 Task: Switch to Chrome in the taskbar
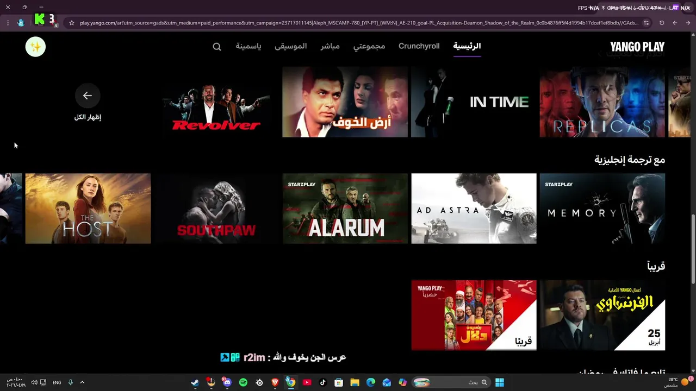pyautogui.click(x=291, y=382)
